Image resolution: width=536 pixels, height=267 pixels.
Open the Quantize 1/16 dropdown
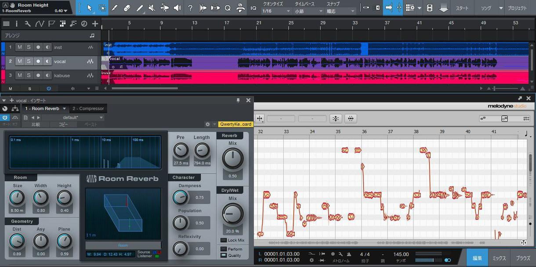[x=276, y=11]
